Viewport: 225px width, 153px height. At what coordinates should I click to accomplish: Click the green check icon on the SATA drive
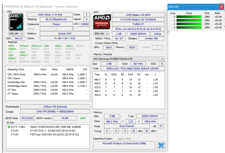(9, 127)
